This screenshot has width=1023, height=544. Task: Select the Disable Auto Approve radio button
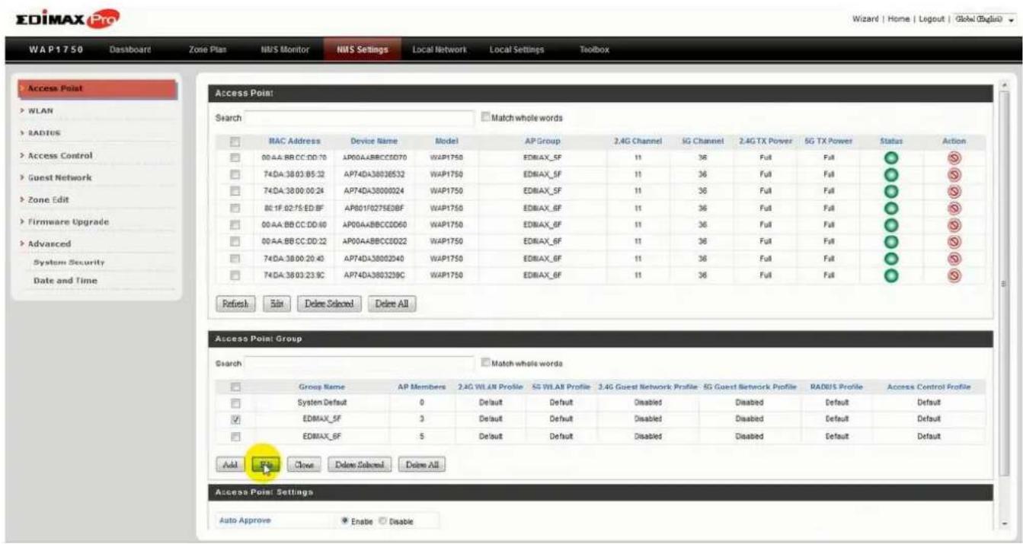tap(381, 521)
